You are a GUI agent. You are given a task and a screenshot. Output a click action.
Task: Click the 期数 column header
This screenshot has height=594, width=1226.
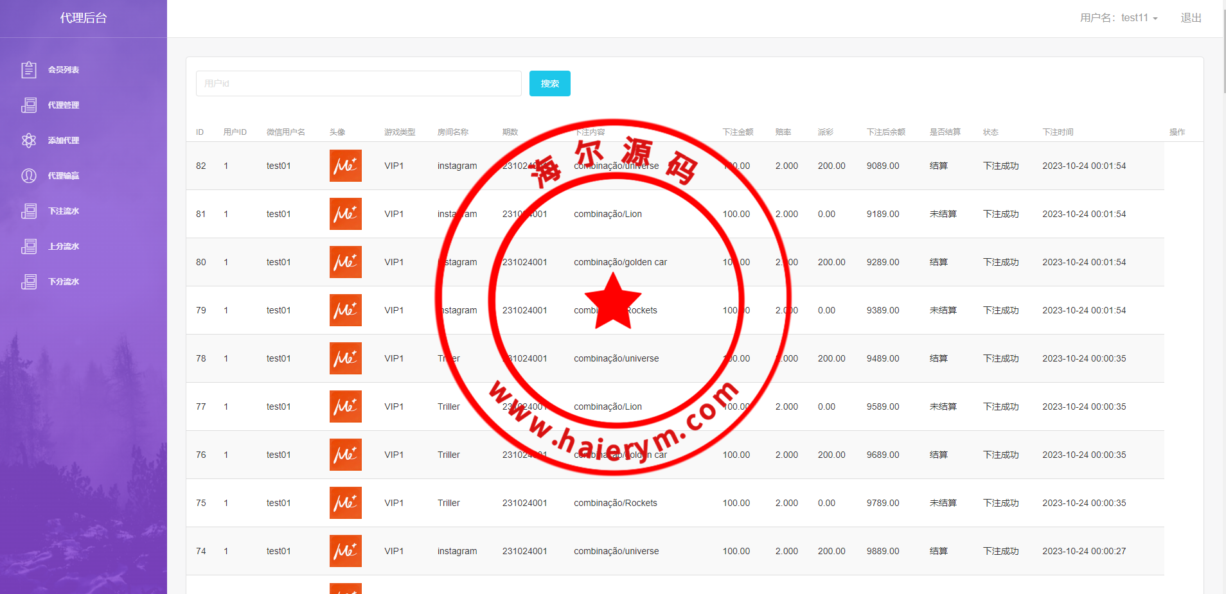point(510,132)
